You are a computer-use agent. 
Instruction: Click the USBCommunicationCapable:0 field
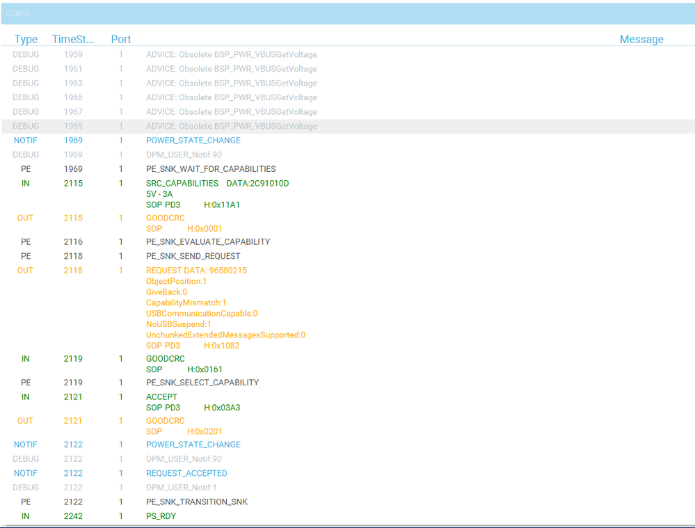[202, 314]
